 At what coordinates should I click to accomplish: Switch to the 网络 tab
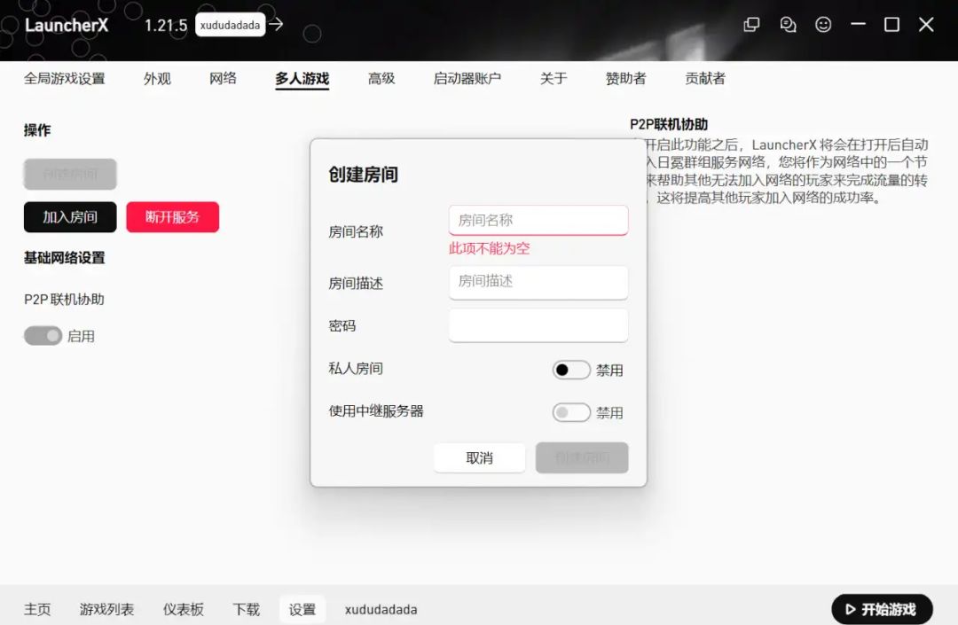(223, 78)
